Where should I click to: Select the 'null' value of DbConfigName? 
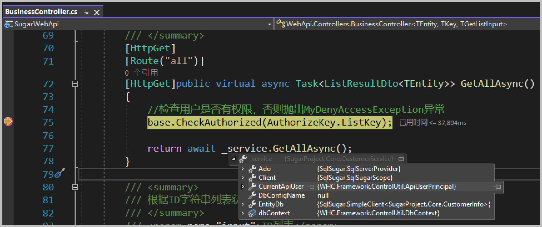tap(323, 195)
